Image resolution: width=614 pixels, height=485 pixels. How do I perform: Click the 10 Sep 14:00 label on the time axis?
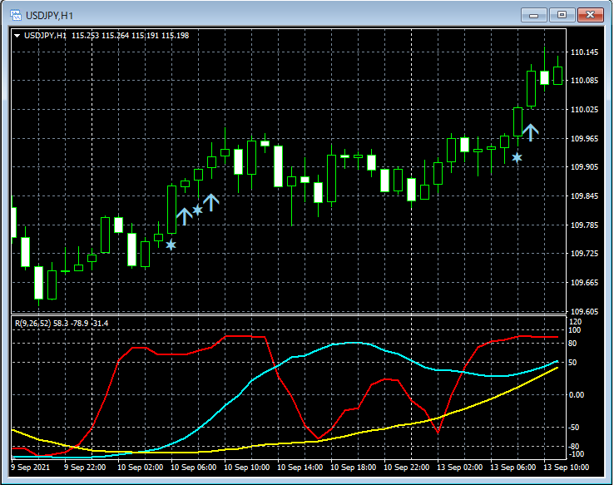[x=300, y=468]
